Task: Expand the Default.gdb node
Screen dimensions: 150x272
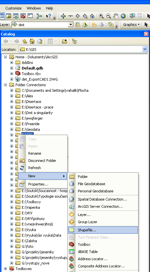Action: tap(11, 68)
